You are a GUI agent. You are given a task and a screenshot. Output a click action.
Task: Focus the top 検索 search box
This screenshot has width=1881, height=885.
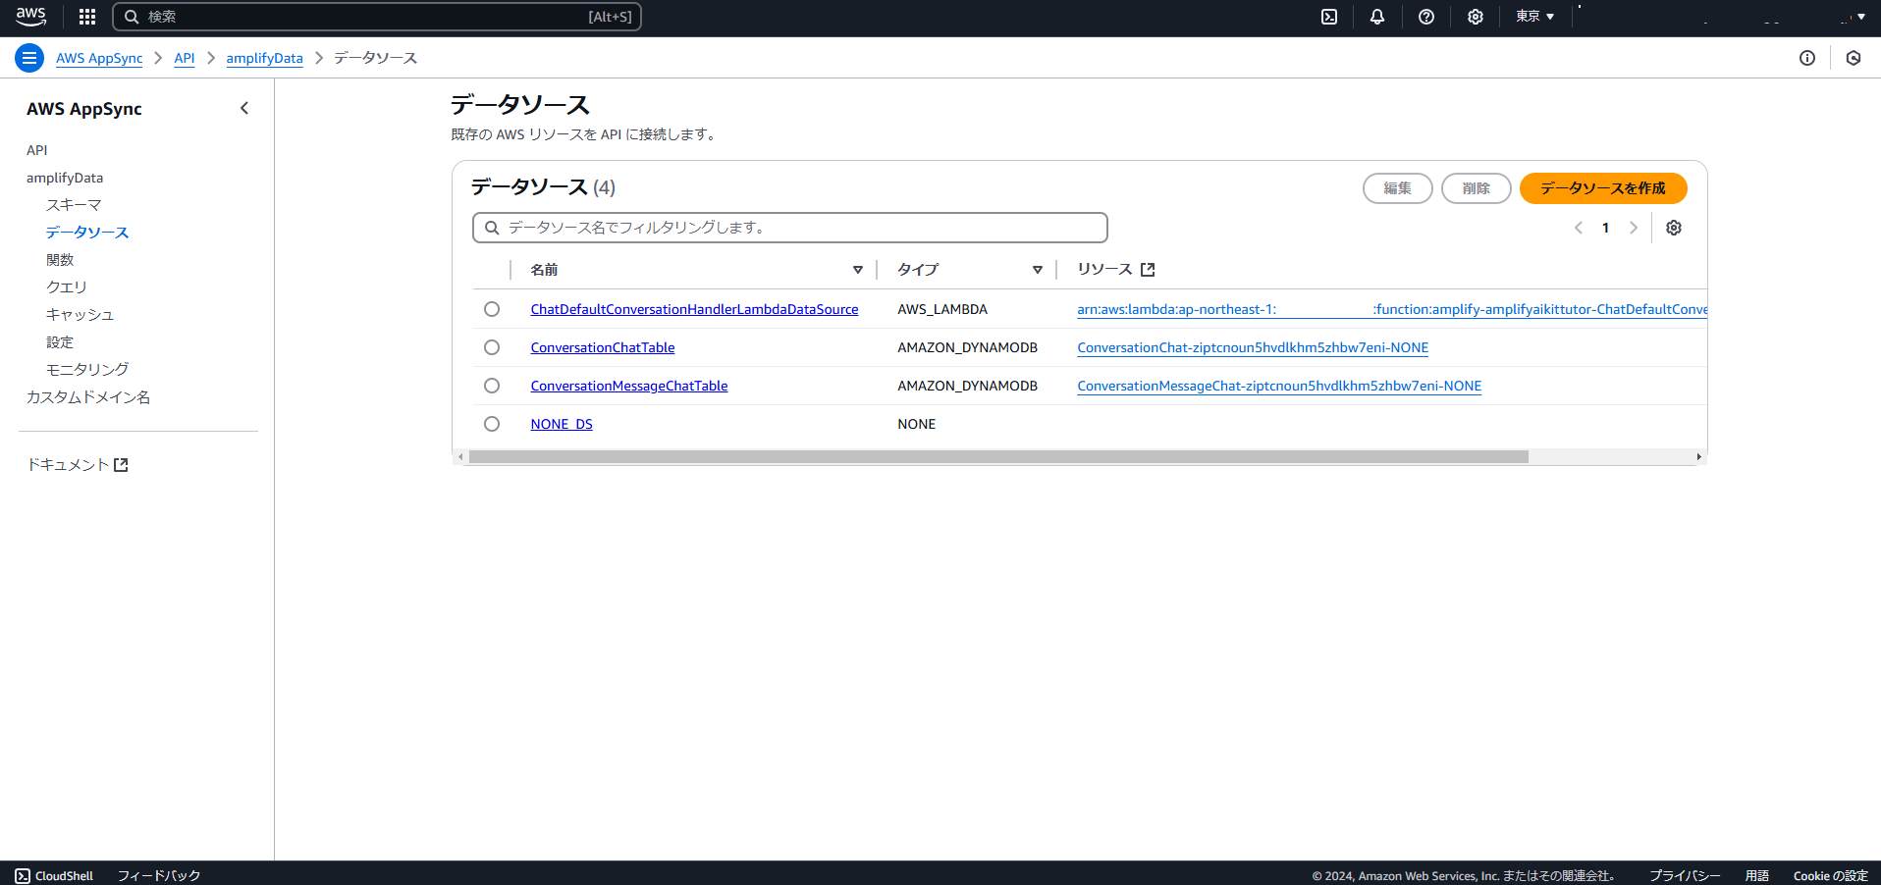tap(377, 17)
